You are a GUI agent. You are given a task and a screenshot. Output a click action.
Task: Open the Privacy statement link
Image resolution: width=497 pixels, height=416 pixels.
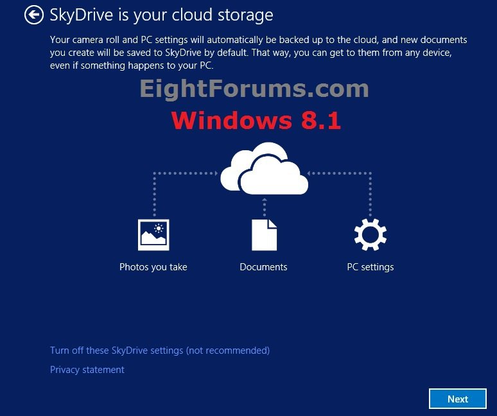[x=87, y=370]
